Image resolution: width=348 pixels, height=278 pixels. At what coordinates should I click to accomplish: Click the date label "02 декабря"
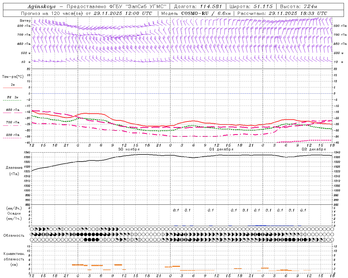314,149
